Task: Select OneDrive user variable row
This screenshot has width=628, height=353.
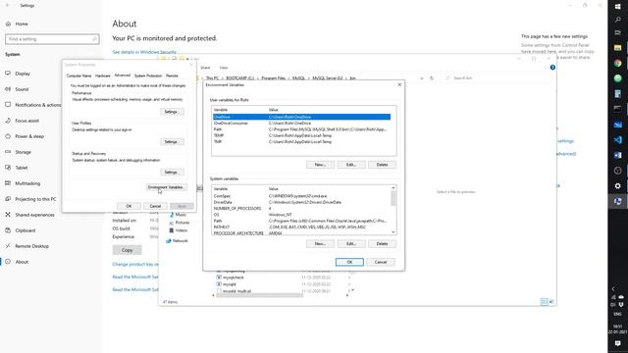Action: point(301,117)
